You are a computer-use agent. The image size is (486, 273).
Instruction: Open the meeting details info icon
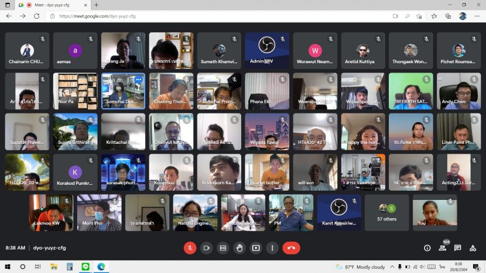[427, 248]
